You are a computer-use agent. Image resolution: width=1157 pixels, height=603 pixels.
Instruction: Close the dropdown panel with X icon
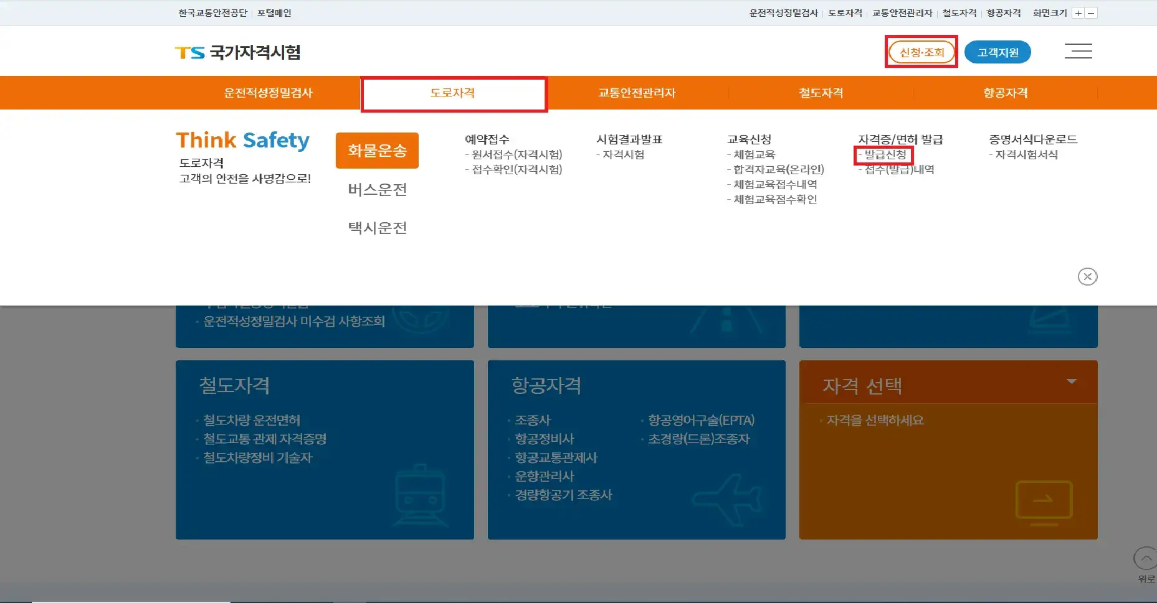pyautogui.click(x=1087, y=276)
